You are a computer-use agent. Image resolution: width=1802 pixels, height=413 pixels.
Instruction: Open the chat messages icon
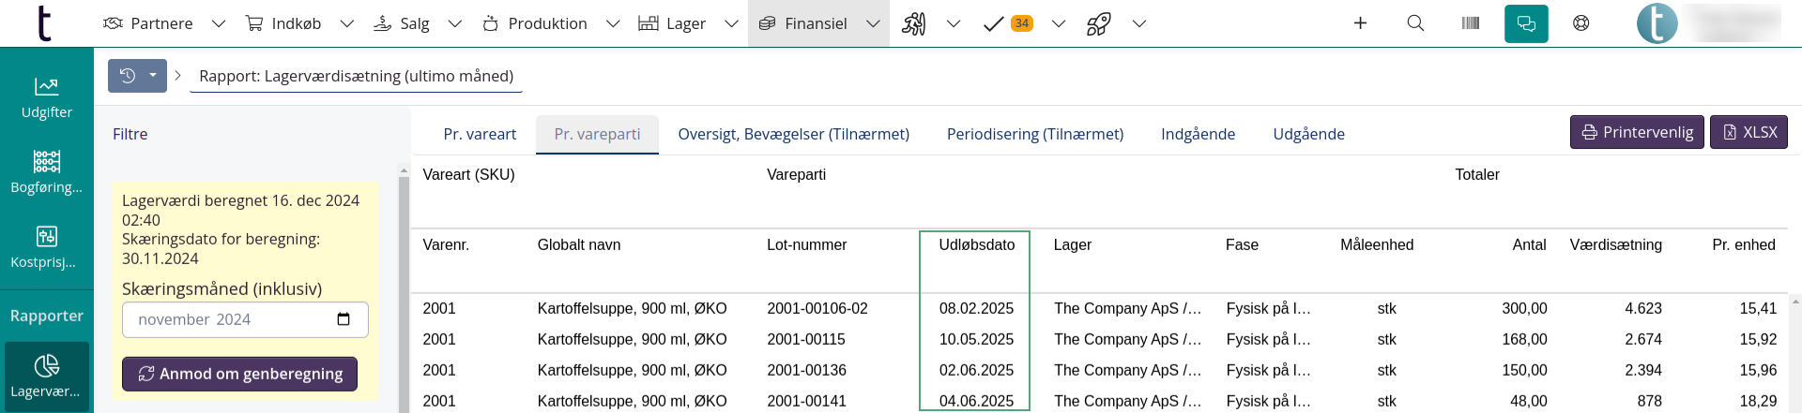coord(1526,24)
